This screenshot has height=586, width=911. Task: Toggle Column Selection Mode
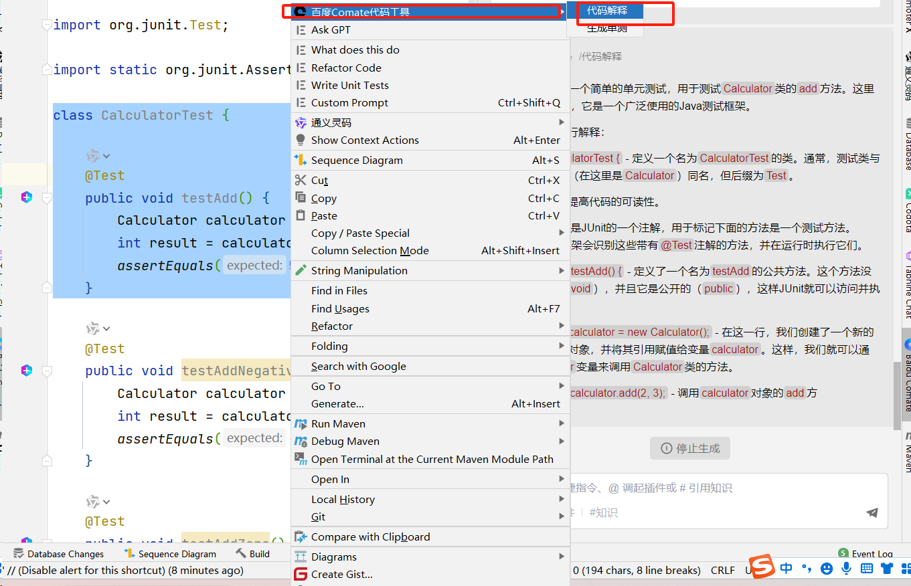430,250
